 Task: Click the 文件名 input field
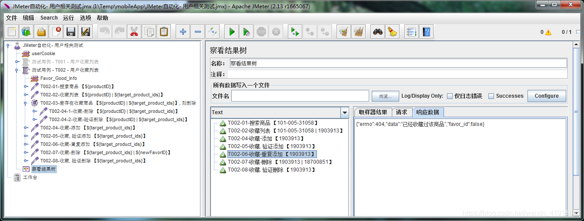coord(300,96)
